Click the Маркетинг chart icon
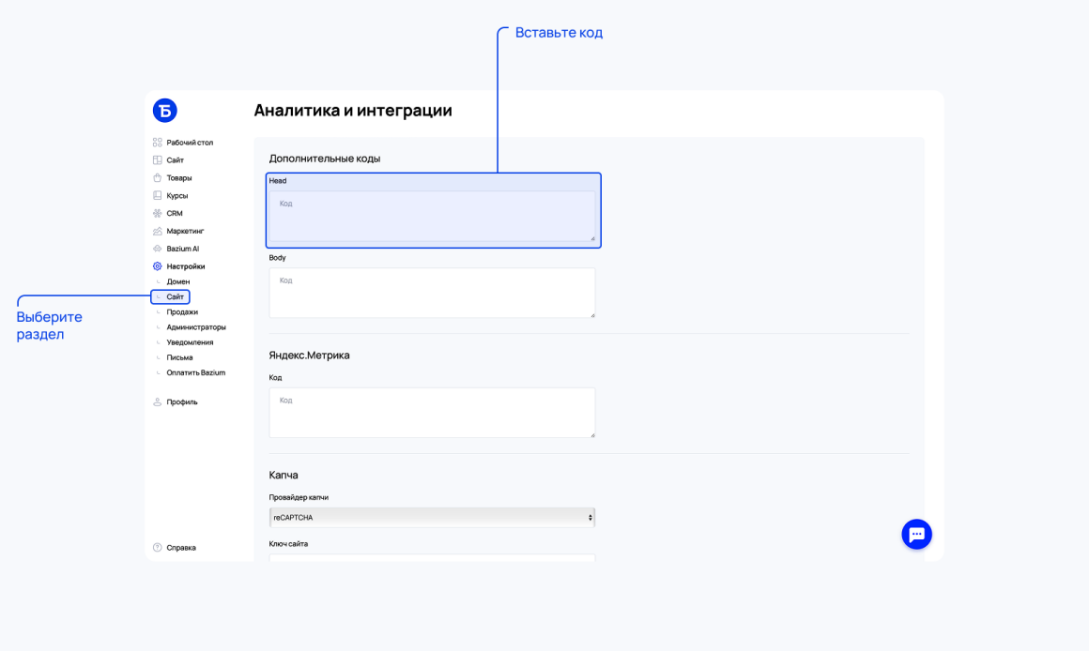The width and height of the screenshot is (1089, 651). [158, 231]
